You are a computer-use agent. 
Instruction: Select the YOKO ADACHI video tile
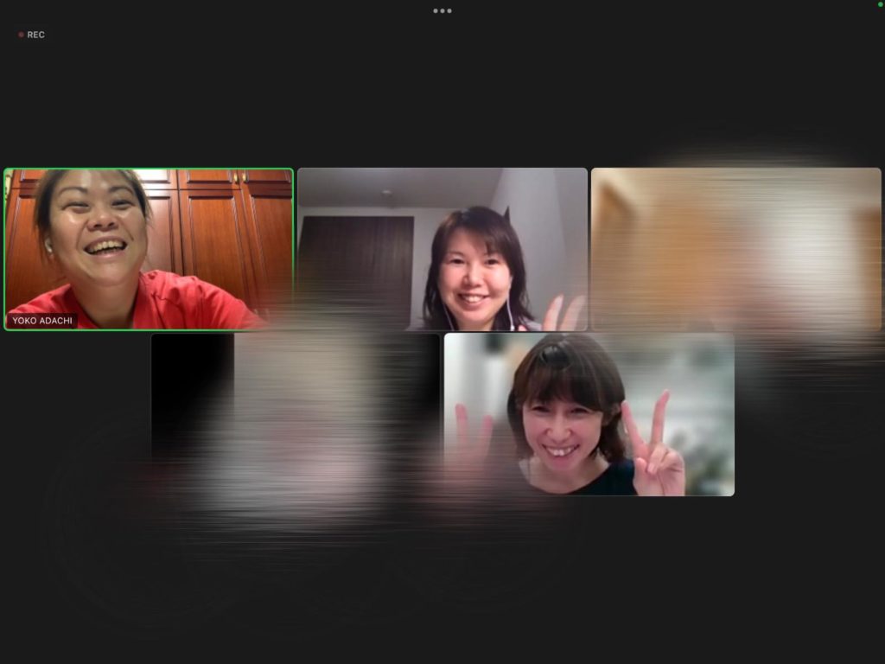[149, 249]
